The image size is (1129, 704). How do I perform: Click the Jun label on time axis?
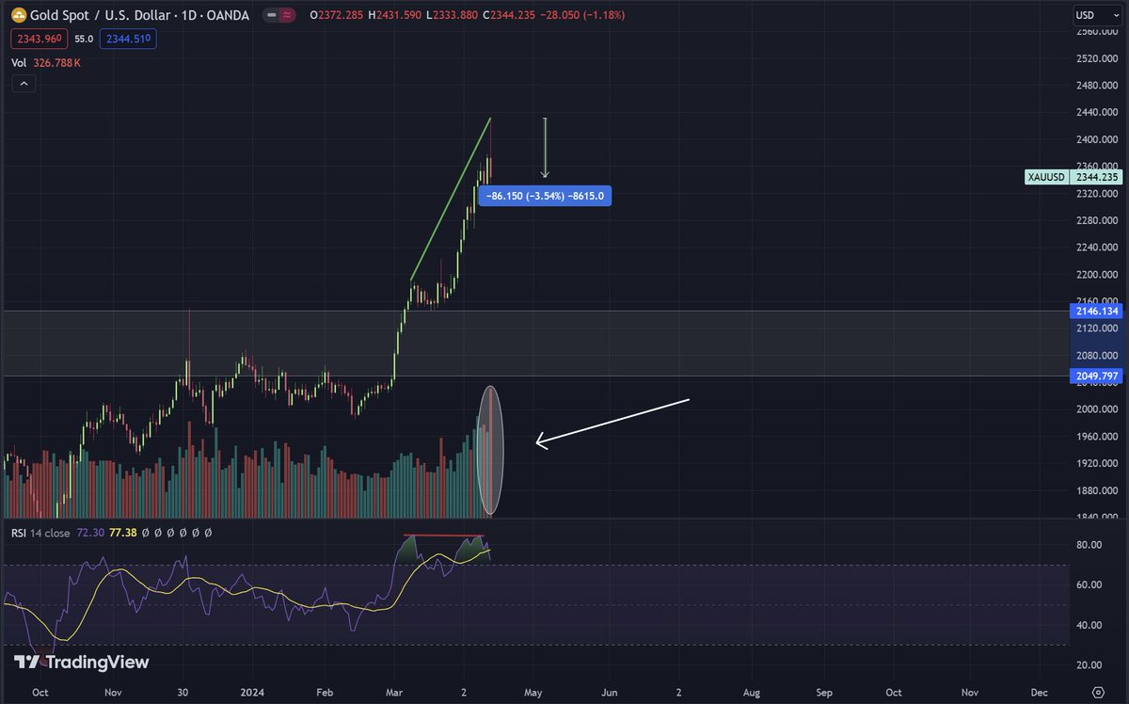(x=609, y=692)
